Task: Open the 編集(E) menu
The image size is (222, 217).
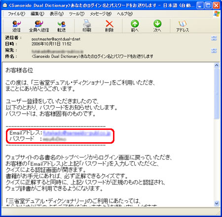Action: [37, 14]
